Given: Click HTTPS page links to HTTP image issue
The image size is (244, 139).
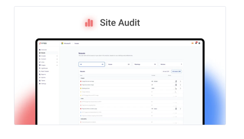Looking at the screenshot, I should (x=90, y=95).
